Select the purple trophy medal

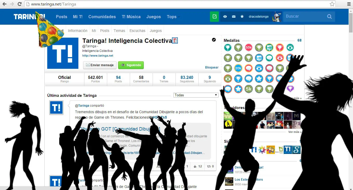(x=290, y=89)
